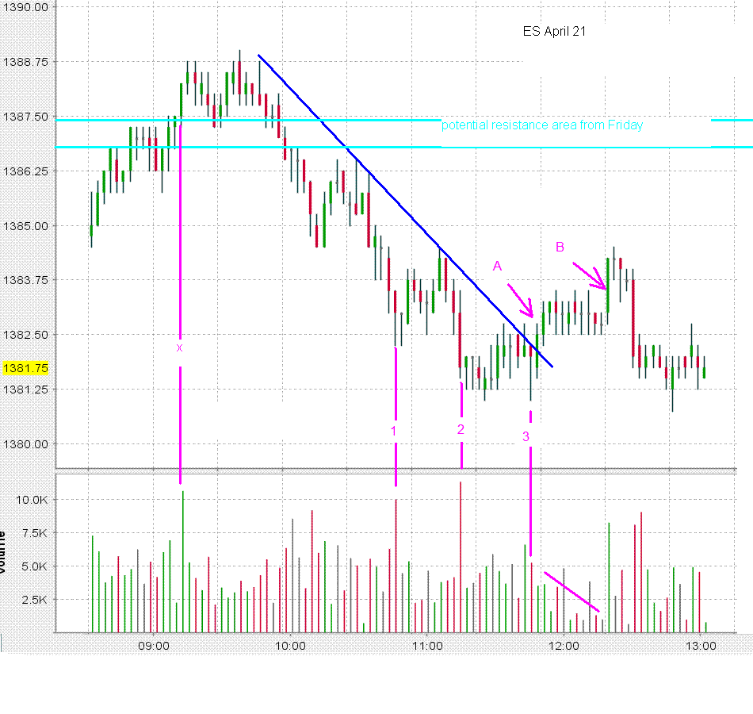Click the magenta '3' volume marker label

[526, 436]
